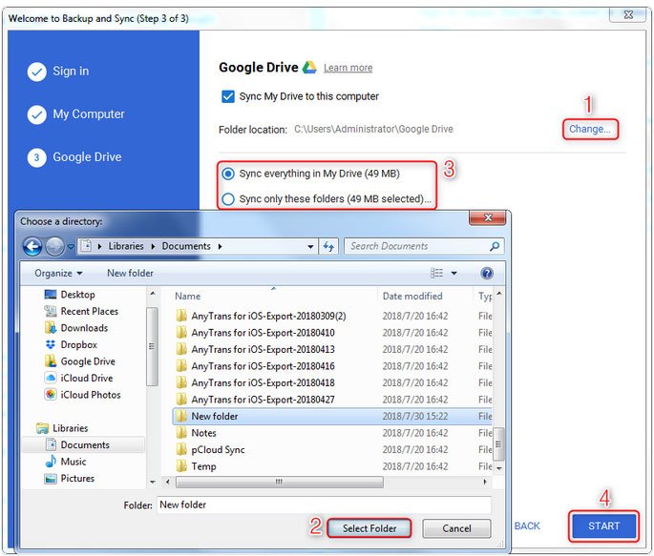Click the Folder name input field
The width and height of the screenshot is (654, 556).
(324, 505)
